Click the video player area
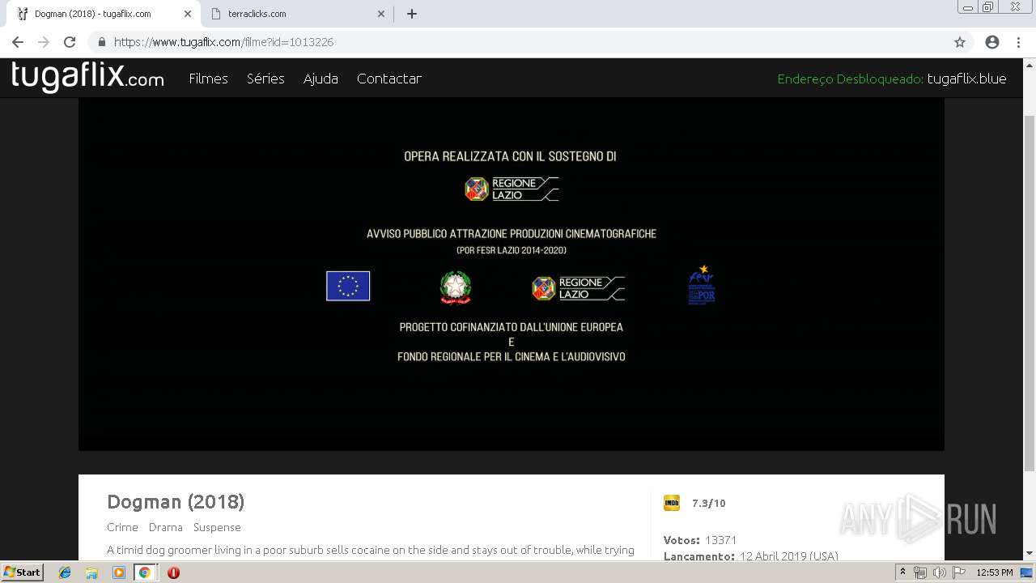 [512, 274]
